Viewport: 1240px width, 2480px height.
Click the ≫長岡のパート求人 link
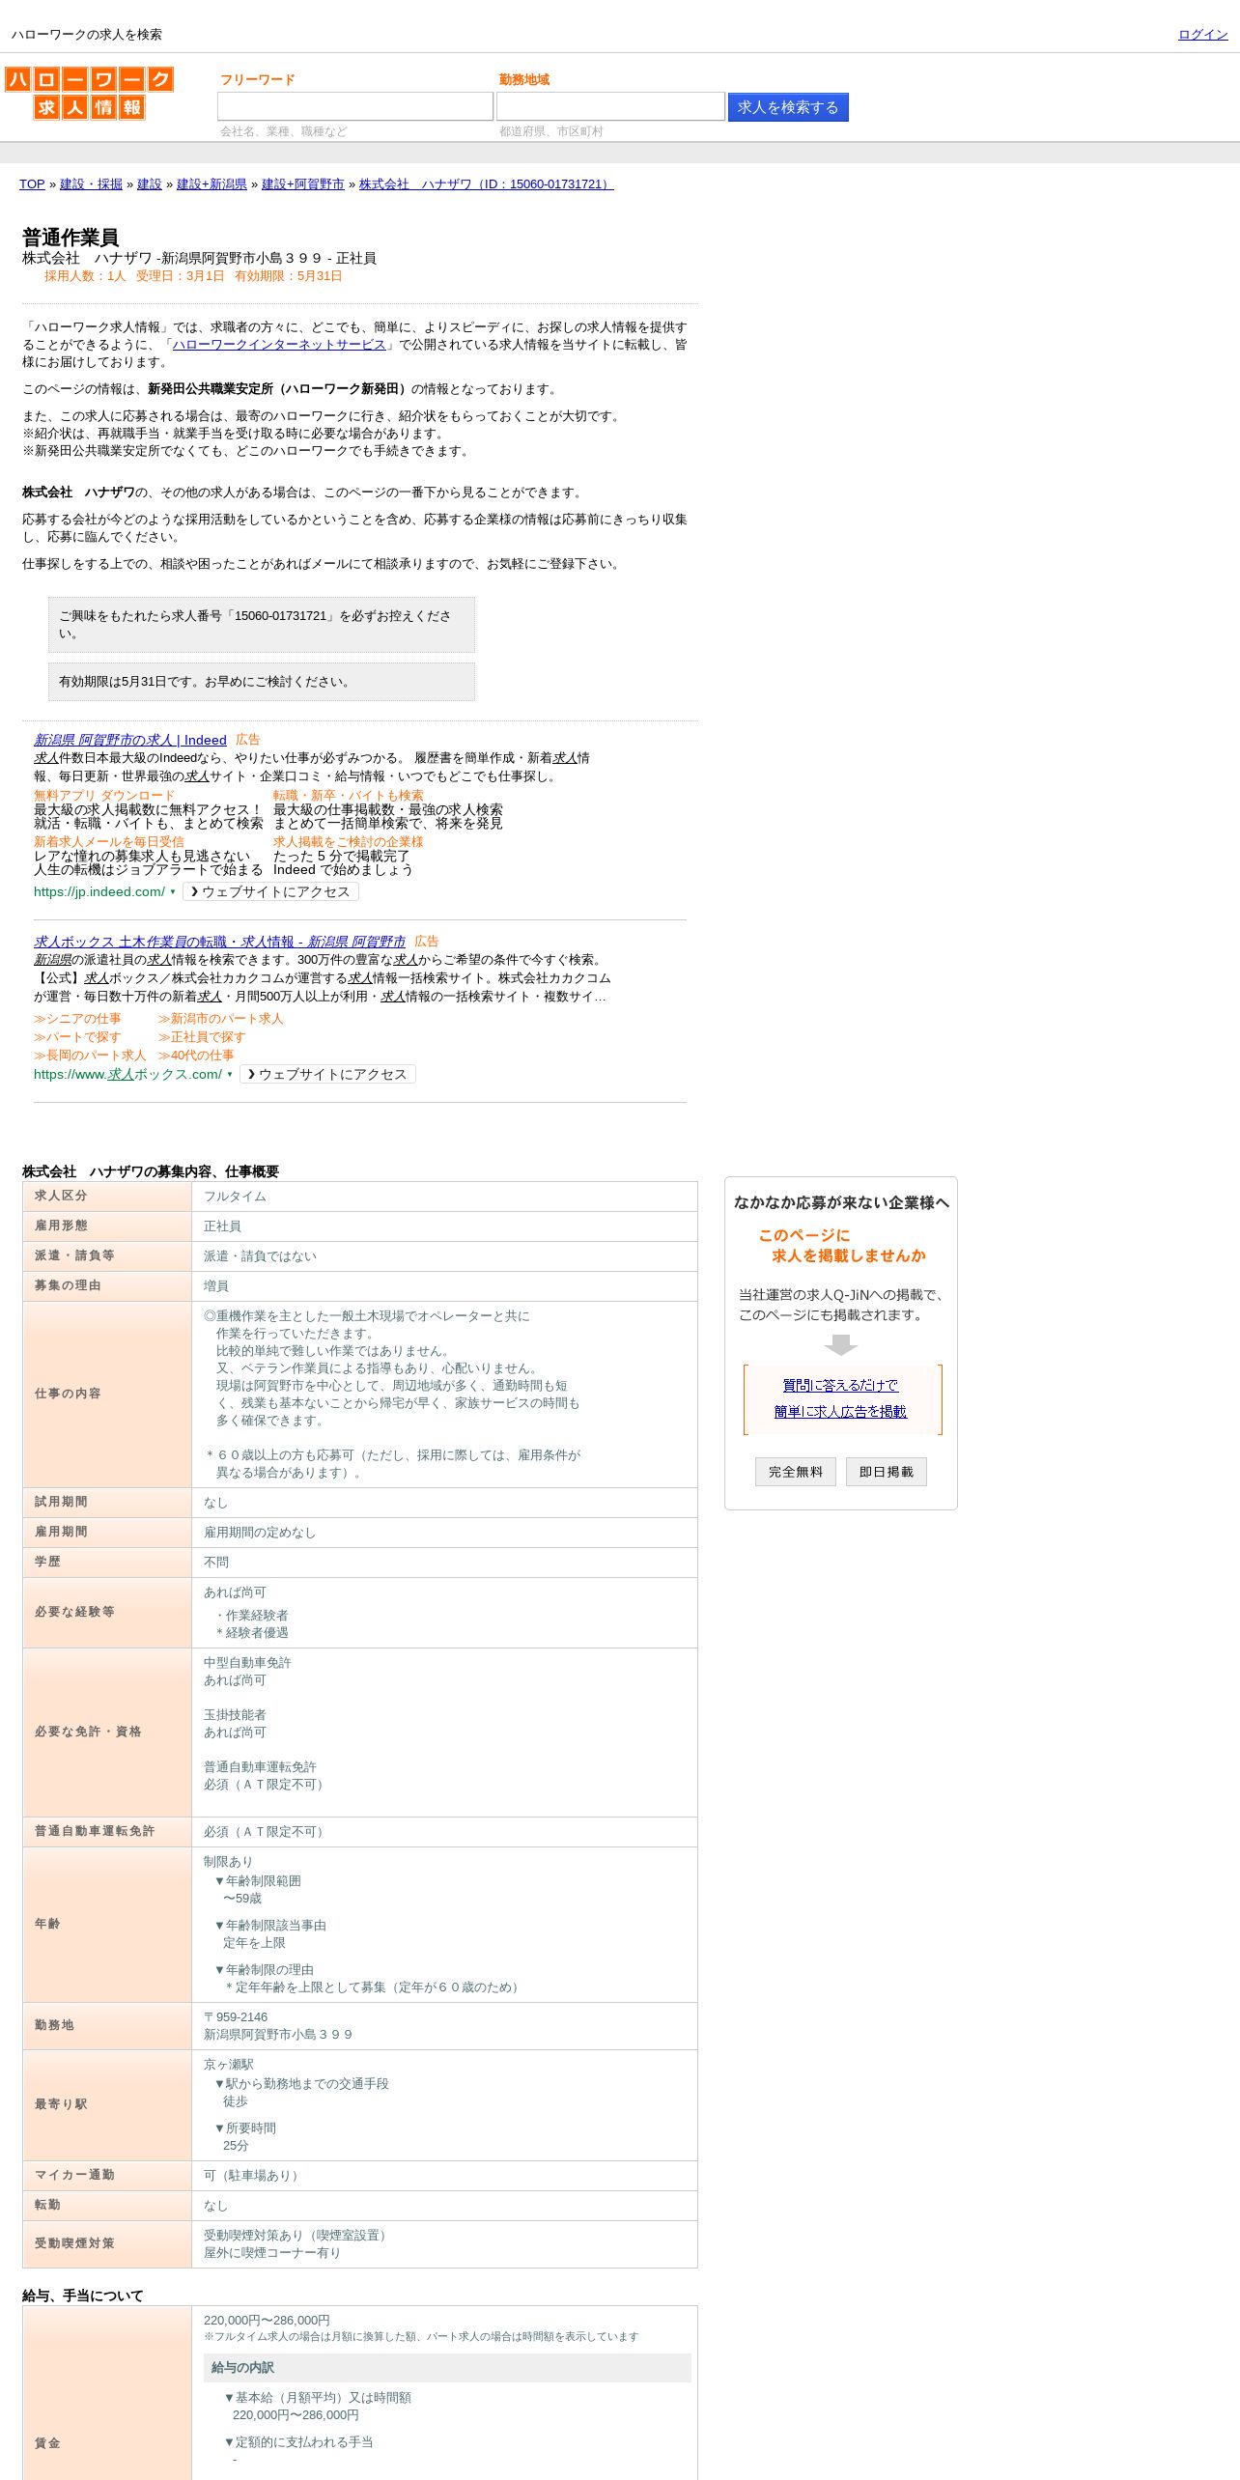pos(90,1056)
